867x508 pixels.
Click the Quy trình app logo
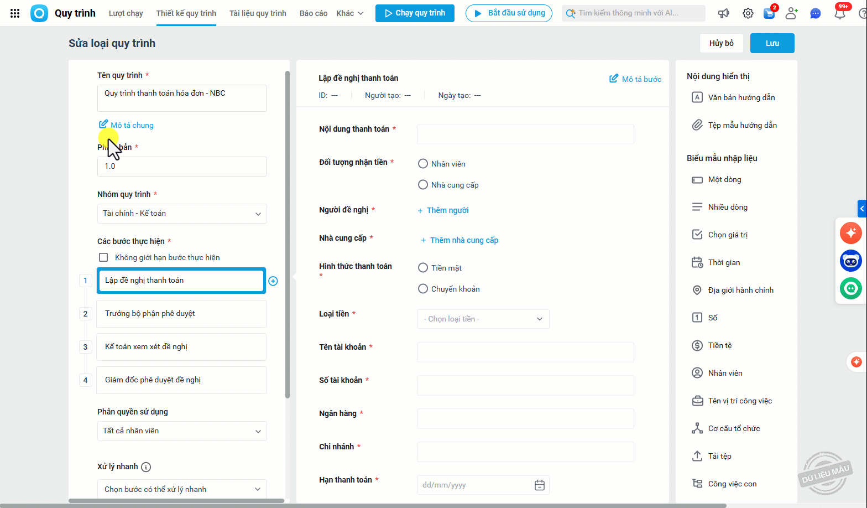click(x=39, y=13)
